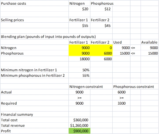Viewport: 159px width, 134px height.
Task: Select the Nitrogen Available 9000 cell
Action: click(x=150, y=48)
